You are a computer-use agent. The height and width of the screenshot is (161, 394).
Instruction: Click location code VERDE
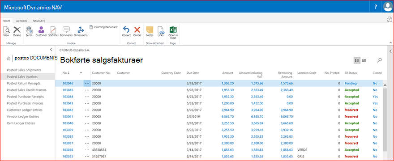(x=302, y=150)
